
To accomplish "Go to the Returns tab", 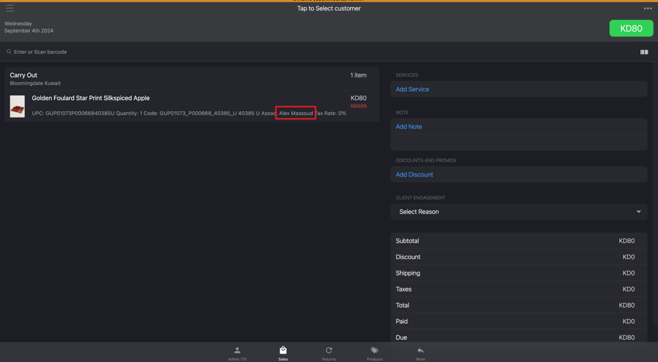I will [x=328, y=354].
